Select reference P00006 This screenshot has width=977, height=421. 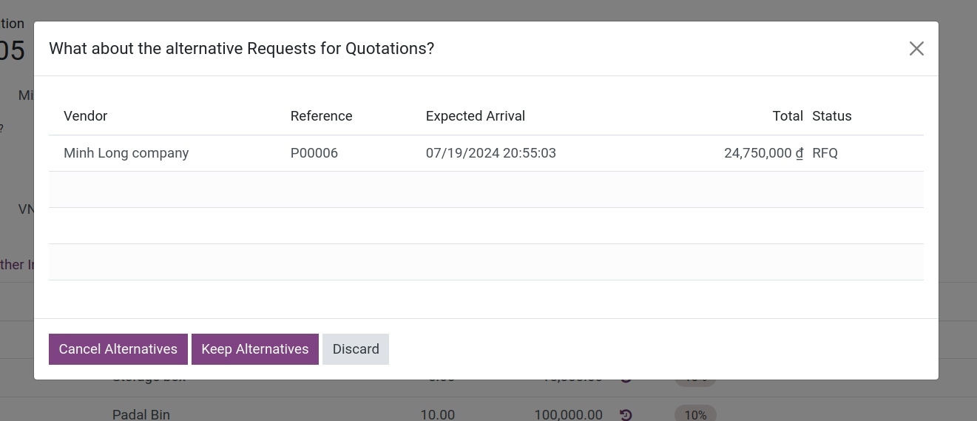click(314, 153)
